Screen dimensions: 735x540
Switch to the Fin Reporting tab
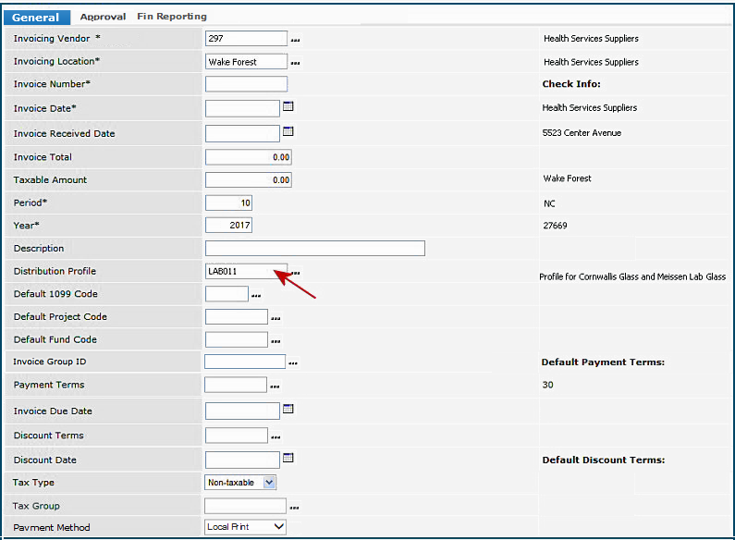tap(172, 17)
